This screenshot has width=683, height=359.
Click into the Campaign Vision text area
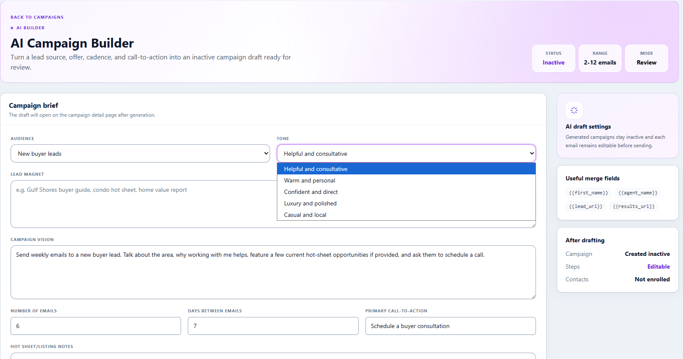click(x=273, y=272)
